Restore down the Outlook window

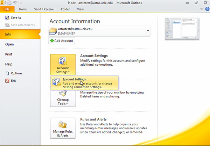click(196, 2)
